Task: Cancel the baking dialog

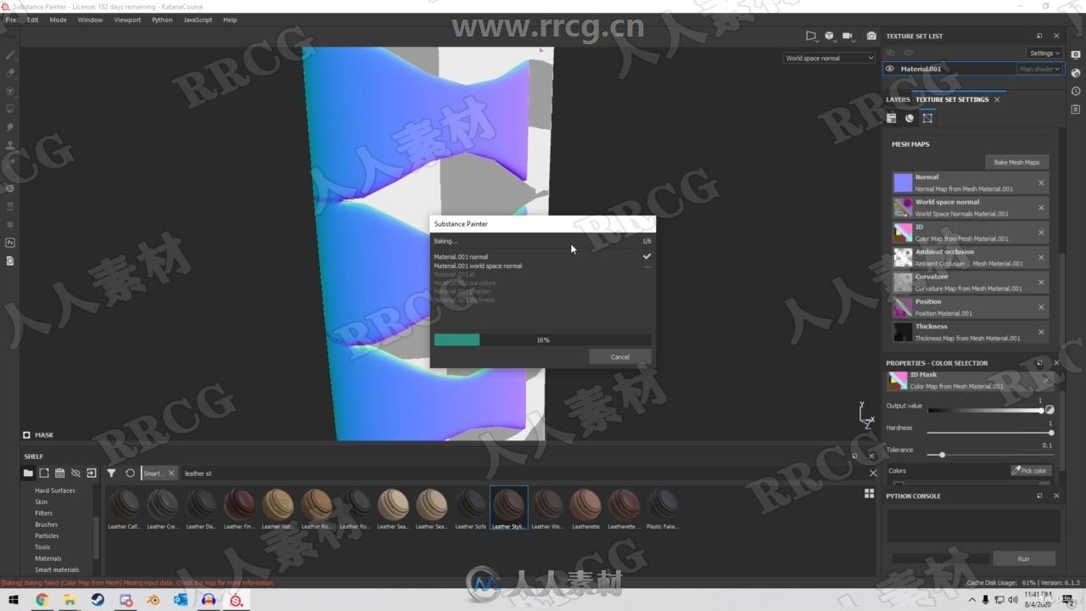Action: point(620,356)
